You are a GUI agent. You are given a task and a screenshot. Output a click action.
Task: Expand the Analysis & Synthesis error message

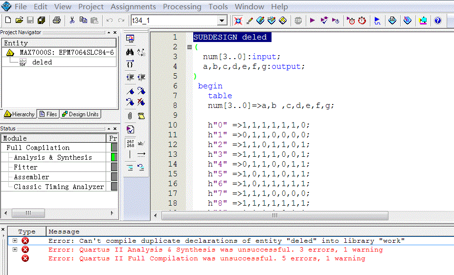click(15, 250)
